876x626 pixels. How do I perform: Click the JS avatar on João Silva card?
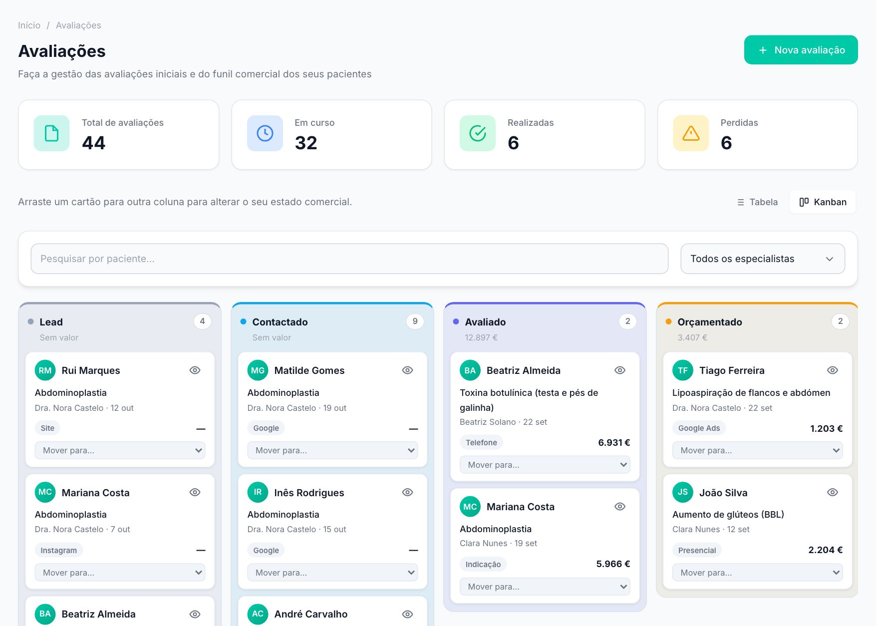[682, 492]
